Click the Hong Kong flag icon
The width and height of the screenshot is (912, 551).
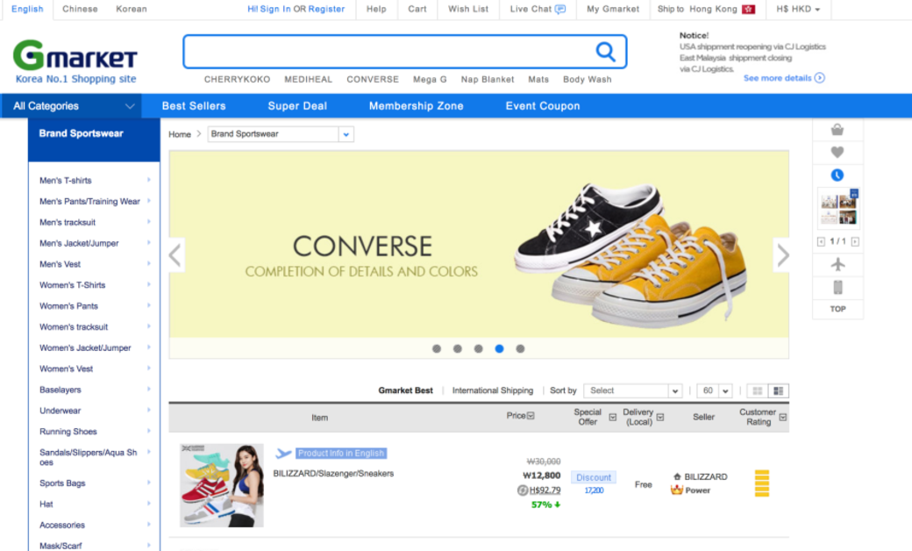pyautogui.click(x=748, y=10)
